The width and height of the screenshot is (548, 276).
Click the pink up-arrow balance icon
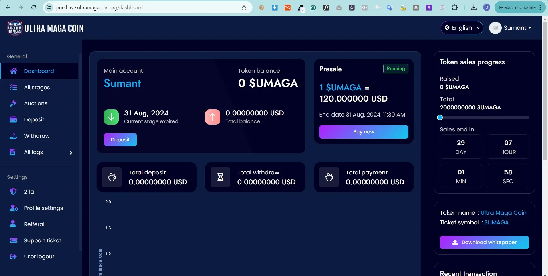pos(213,117)
